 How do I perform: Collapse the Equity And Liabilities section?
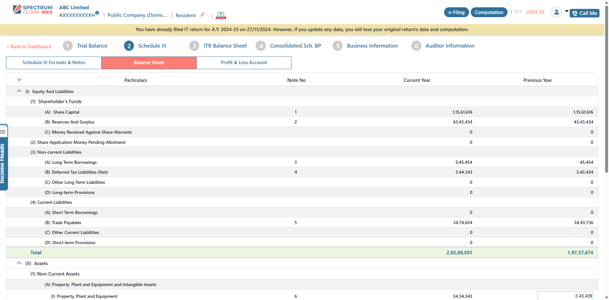pos(19,91)
